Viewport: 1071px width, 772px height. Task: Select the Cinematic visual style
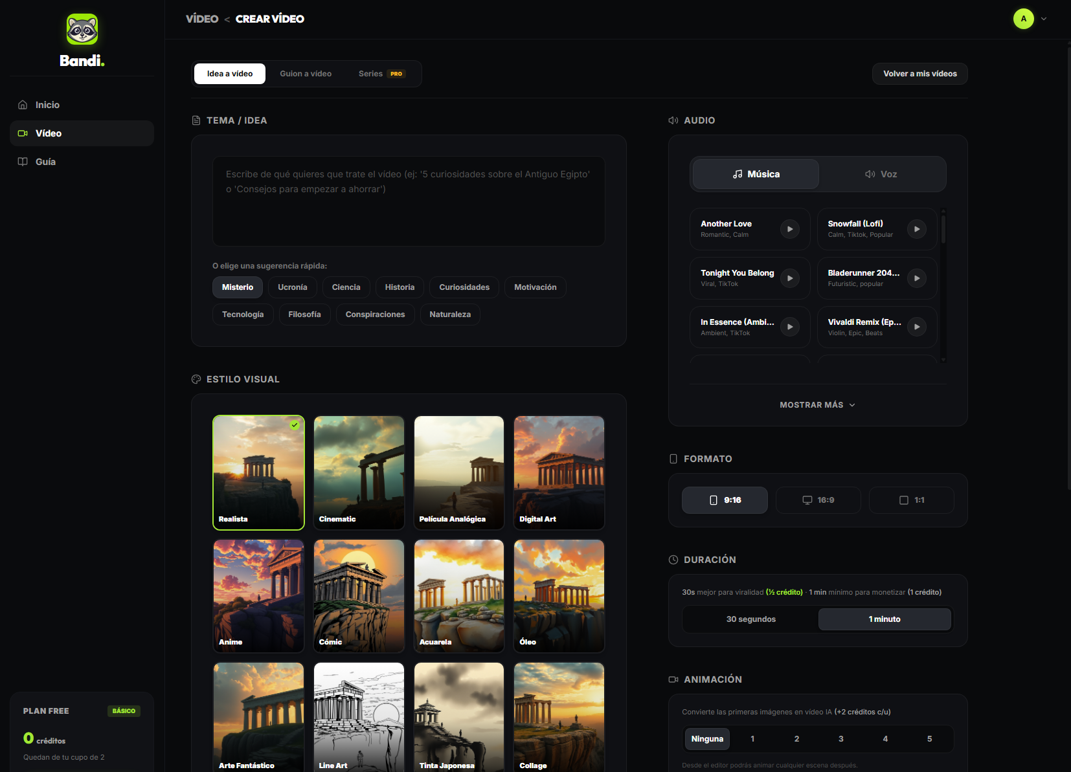[359, 472]
